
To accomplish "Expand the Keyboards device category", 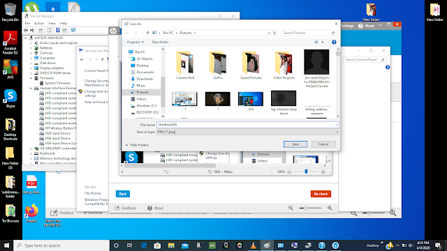I will [x=31, y=153].
